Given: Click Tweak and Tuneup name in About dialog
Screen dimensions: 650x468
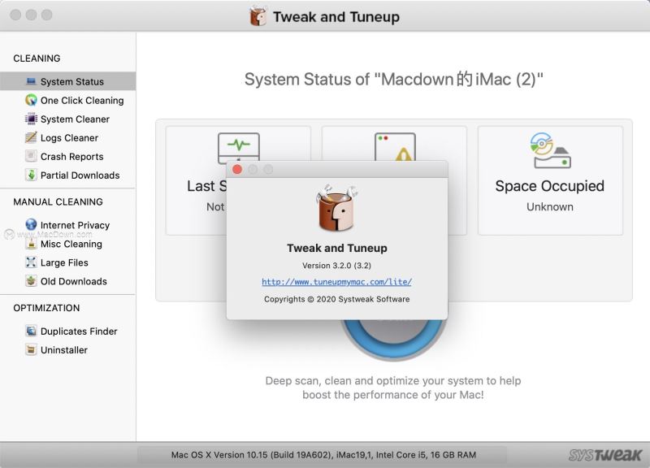Looking at the screenshot, I should coord(336,248).
